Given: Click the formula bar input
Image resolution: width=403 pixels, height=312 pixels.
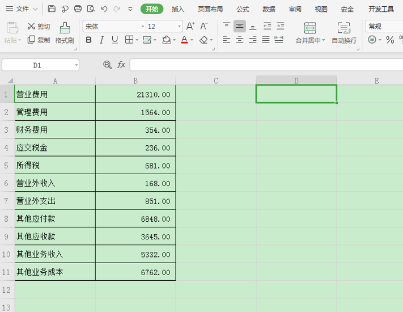Looking at the screenshot, I should pyautogui.click(x=266, y=65).
